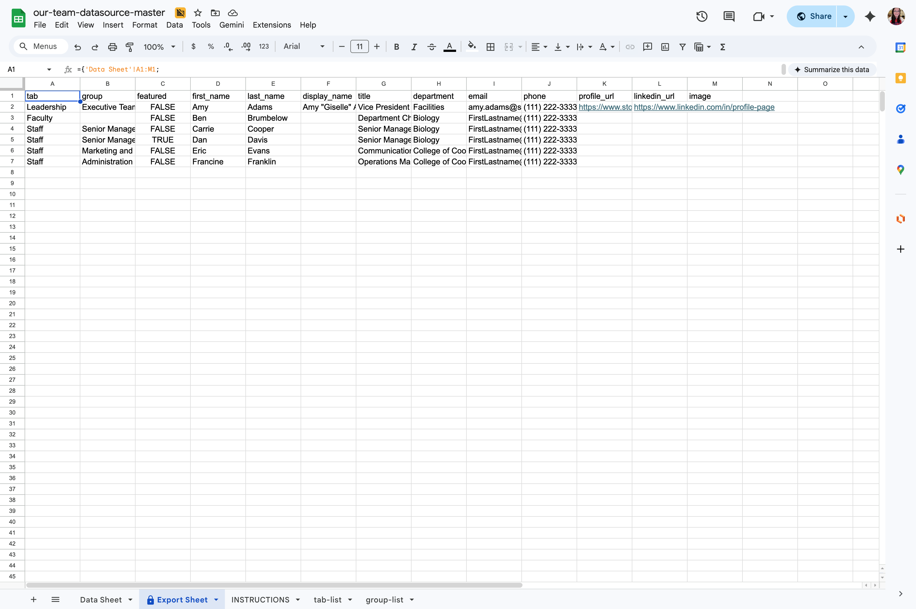Hide the menus with collapse chevron
Screen dimensions: 916x609
pyautogui.click(x=861, y=47)
